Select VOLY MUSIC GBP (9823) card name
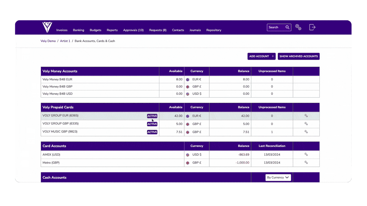The image size is (367, 206). click(x=60, y=131)
